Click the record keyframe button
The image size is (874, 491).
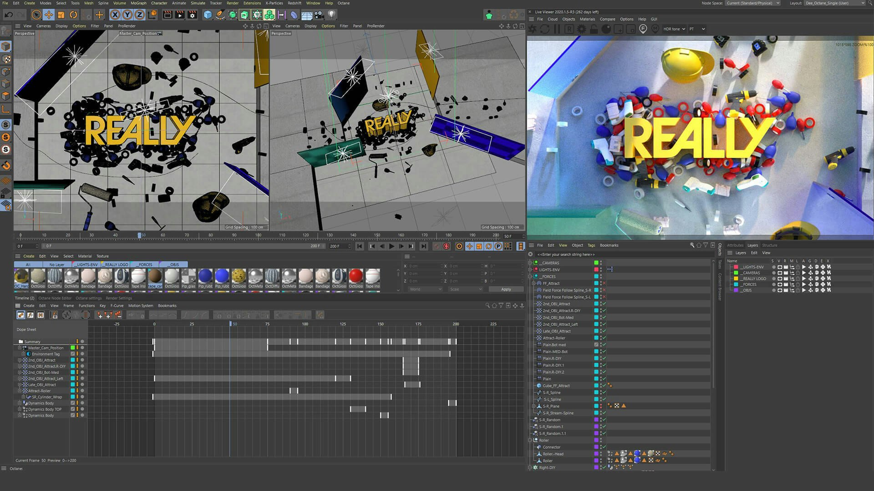[437, 246]
